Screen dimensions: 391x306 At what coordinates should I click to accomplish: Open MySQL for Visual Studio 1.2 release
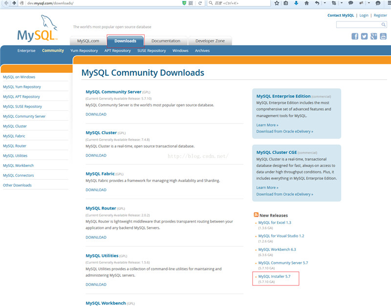pos(282,236)
